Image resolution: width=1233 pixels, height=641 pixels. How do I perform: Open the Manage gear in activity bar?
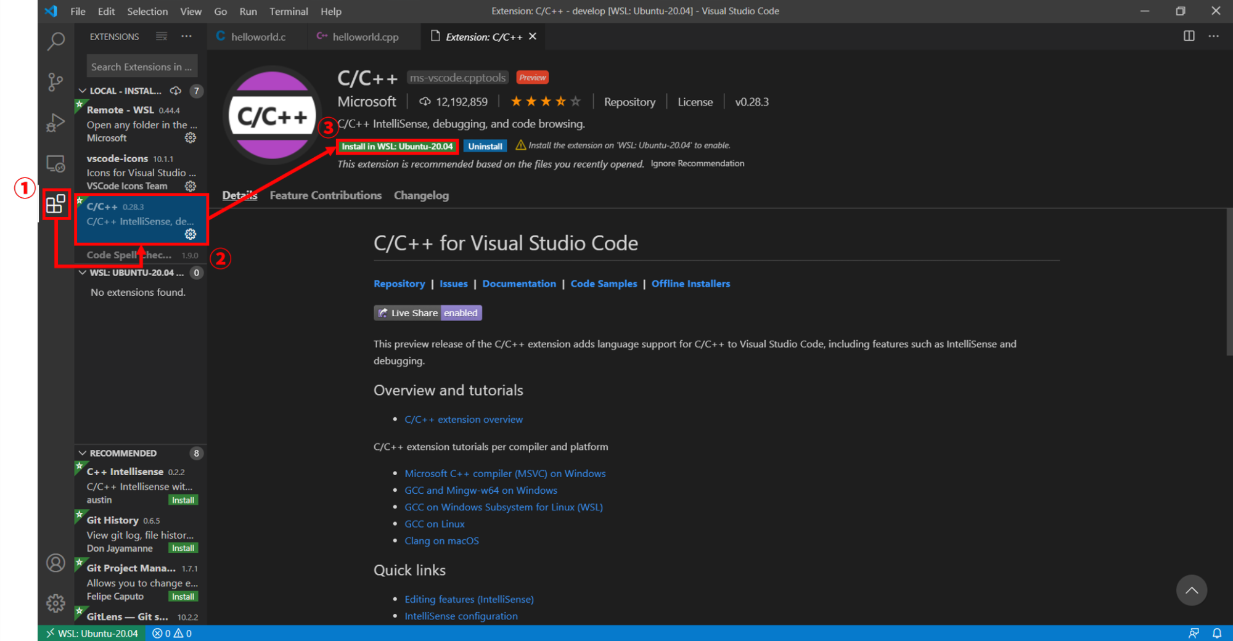click(x=55, y=603)
